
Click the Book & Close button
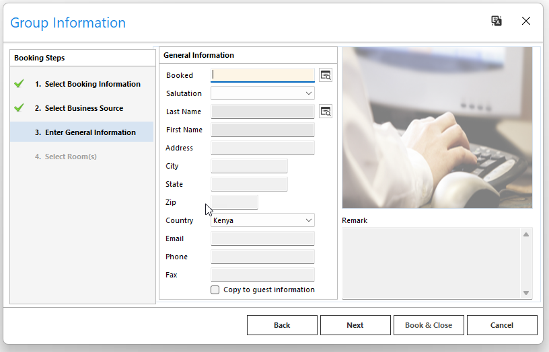point(429,325)
